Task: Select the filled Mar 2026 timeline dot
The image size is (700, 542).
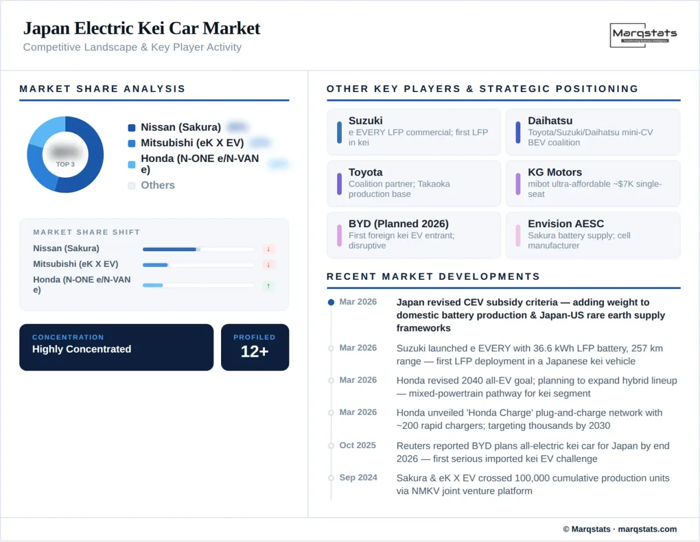Action: click(x=331, y=302)
